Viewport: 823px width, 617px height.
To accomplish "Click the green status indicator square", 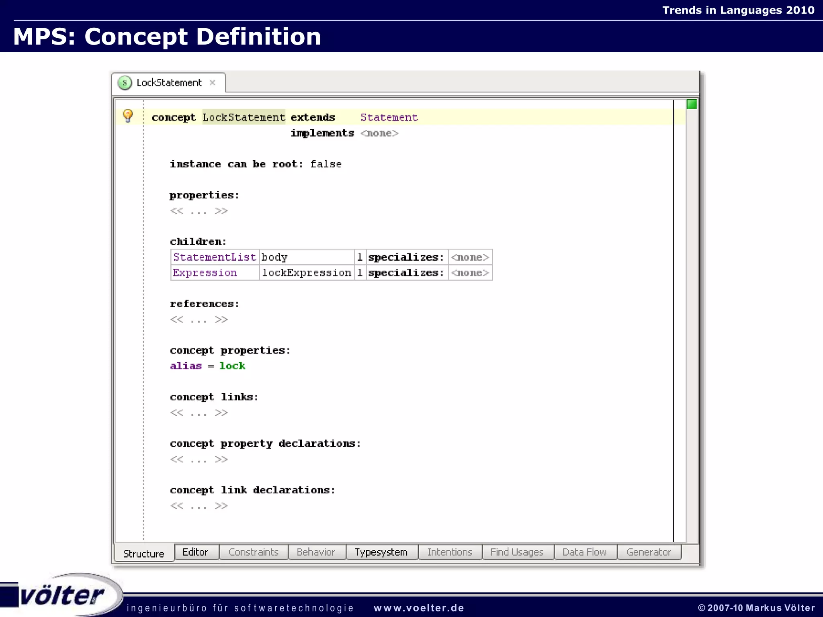I will coord(691,104).
